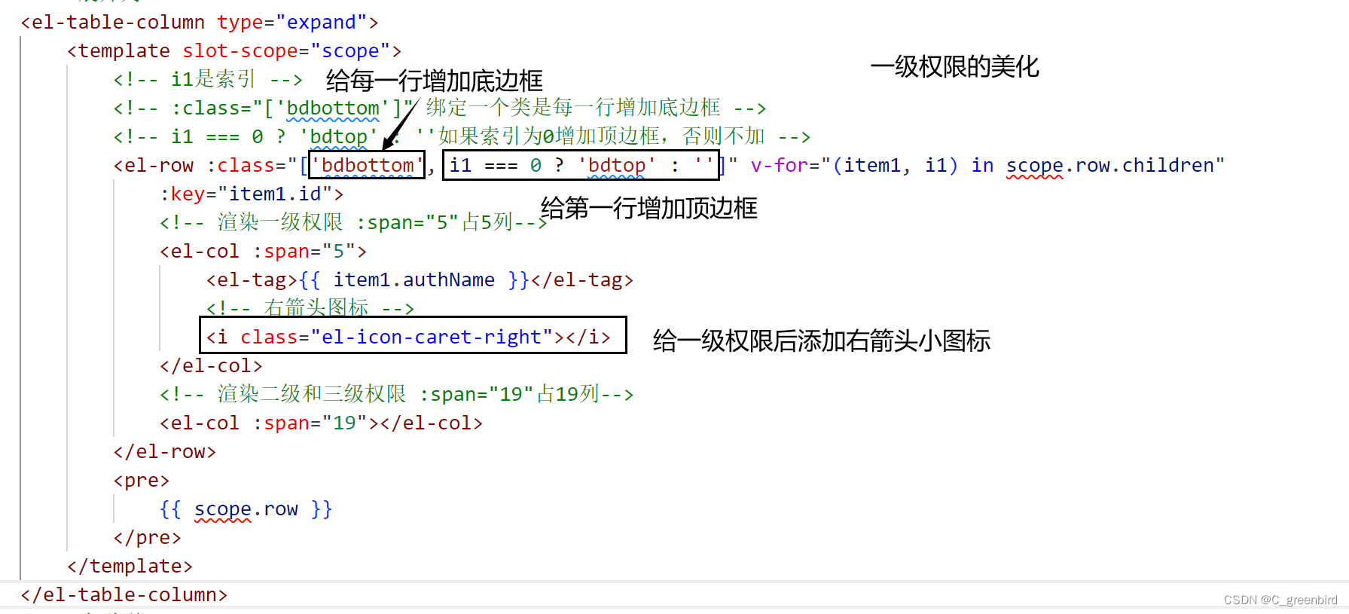Click the el-table-column type="expand" opening tag

coord(199,23)
